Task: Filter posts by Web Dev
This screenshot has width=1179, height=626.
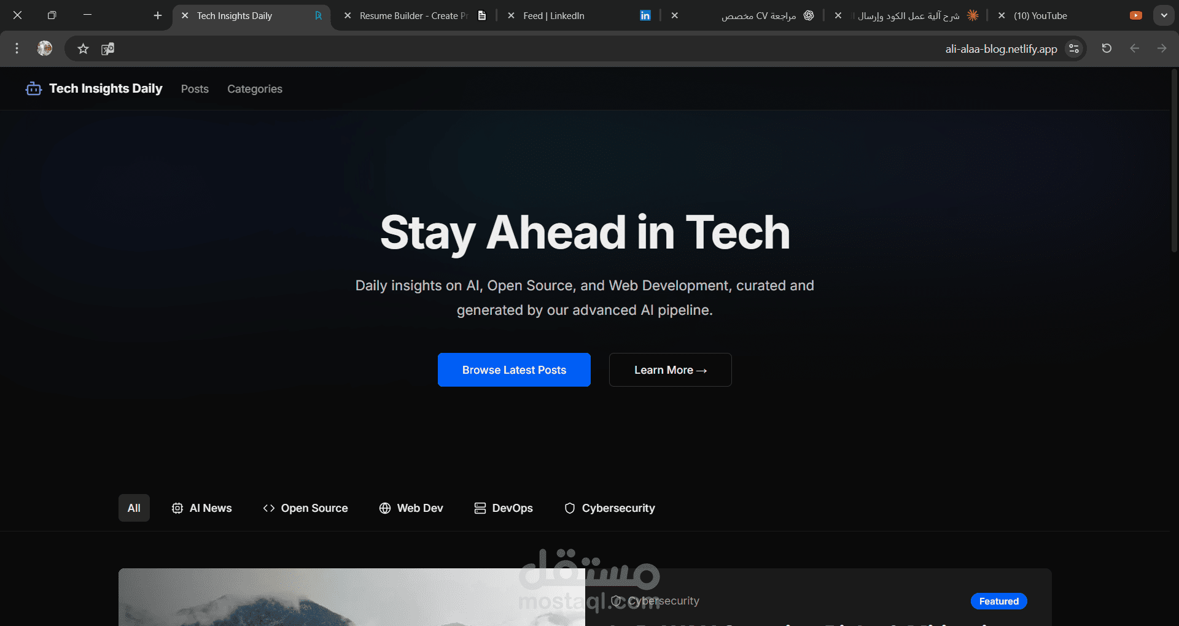Action: coord(411,508)
